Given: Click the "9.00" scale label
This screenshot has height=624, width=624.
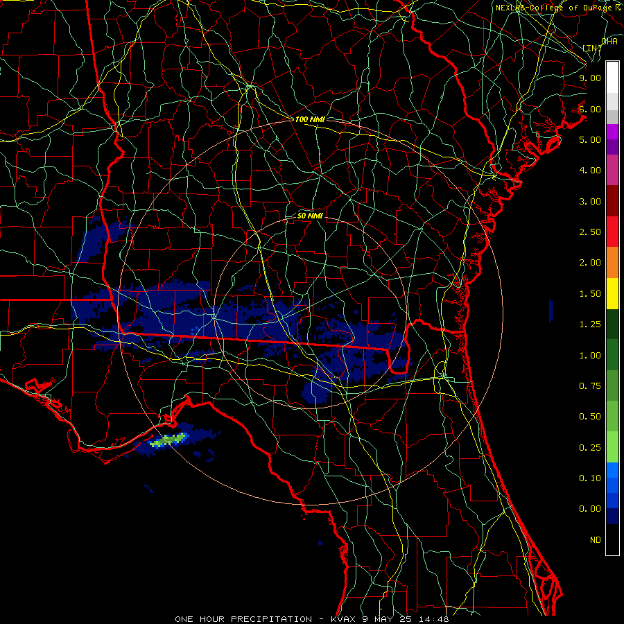Looking at the screenshot, I should [590, 78].
